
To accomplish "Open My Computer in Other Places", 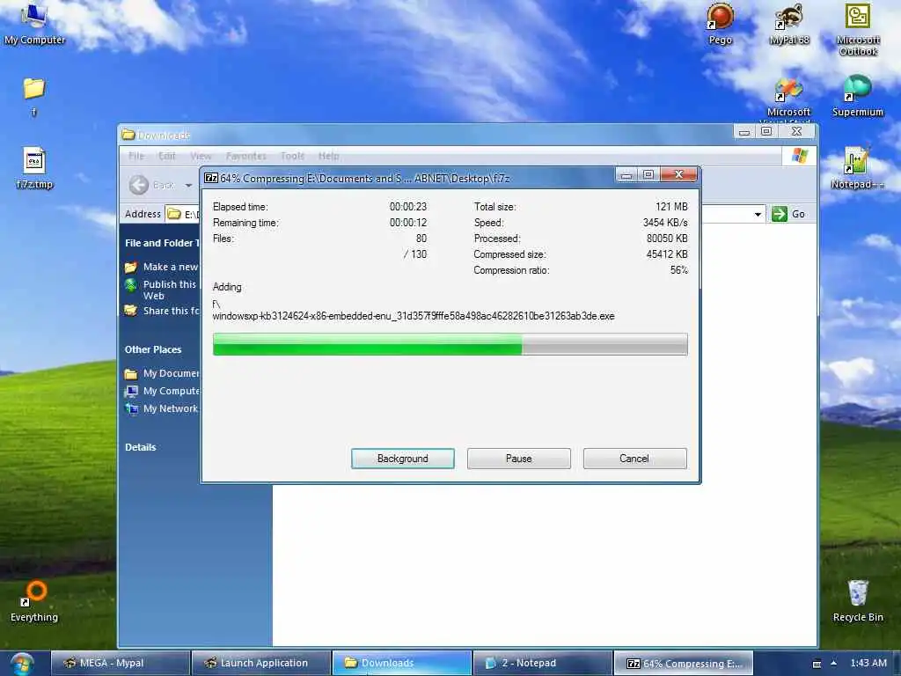I will (x=163, y=391).
